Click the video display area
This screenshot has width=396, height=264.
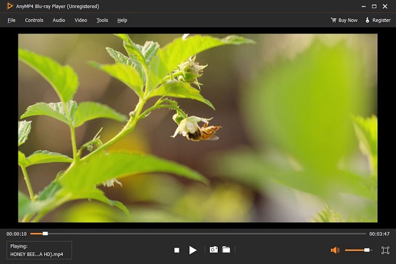pos(198,128)
